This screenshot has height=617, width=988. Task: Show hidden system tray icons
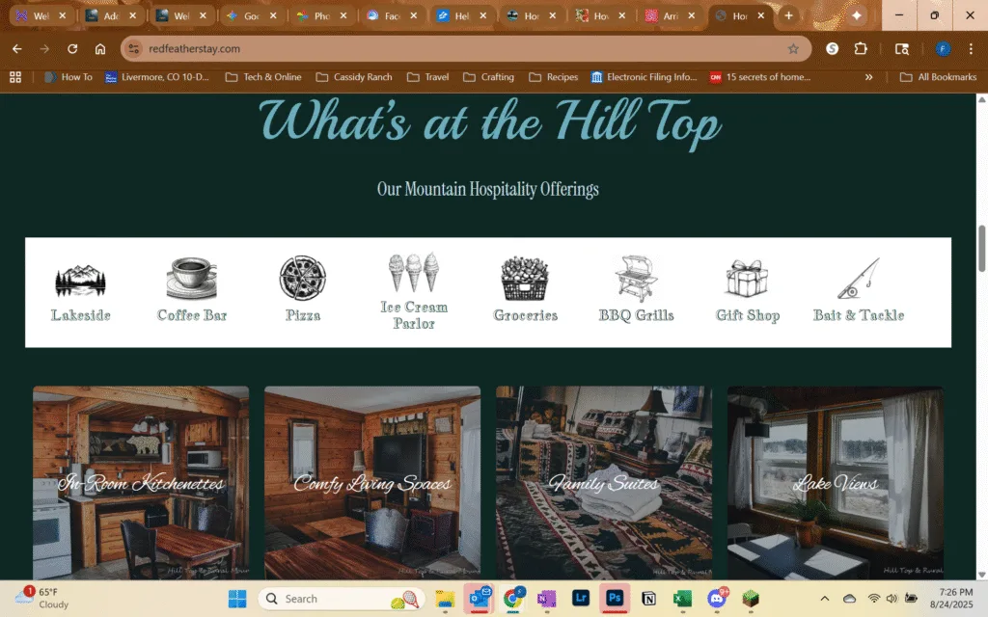pyautogui.click(x=824, y=599)
